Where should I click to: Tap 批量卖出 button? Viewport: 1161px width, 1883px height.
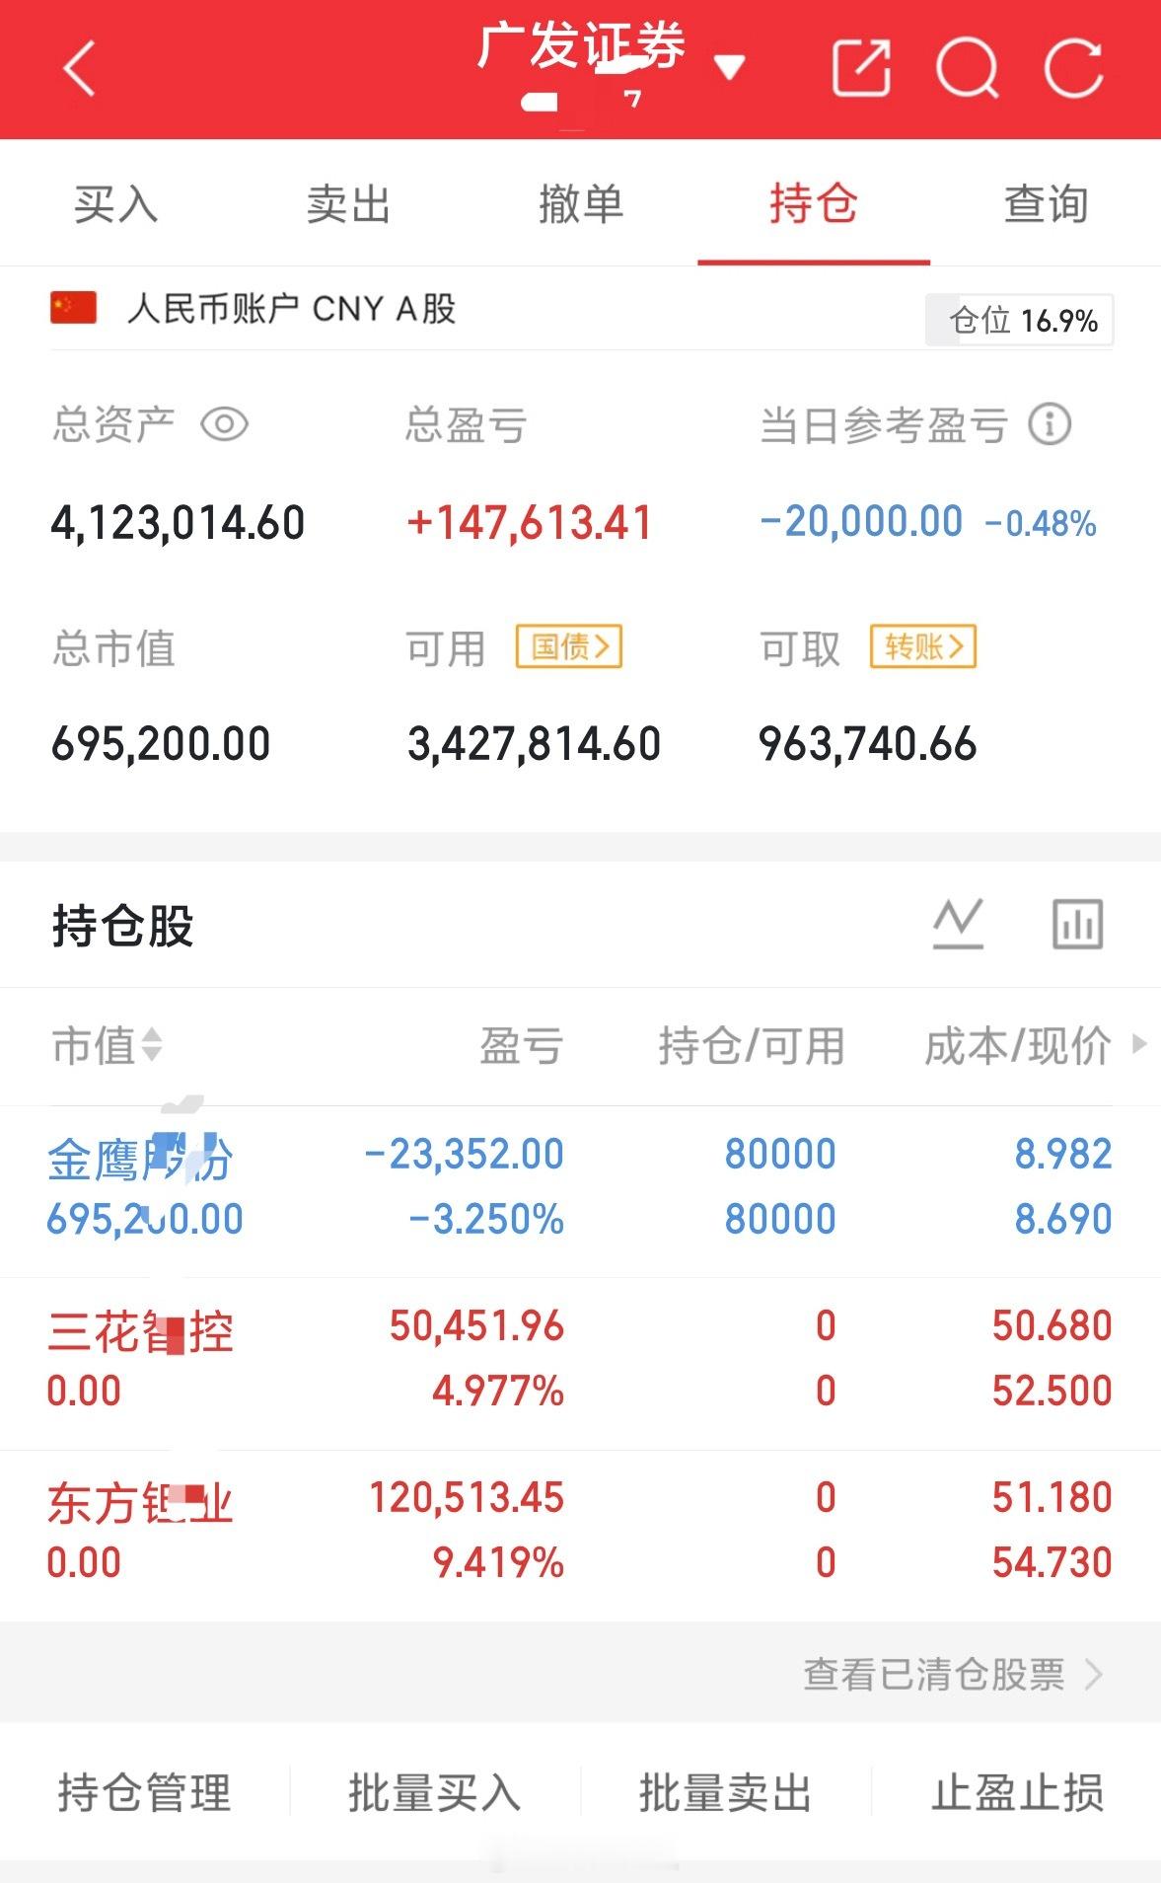[725, 1792]
